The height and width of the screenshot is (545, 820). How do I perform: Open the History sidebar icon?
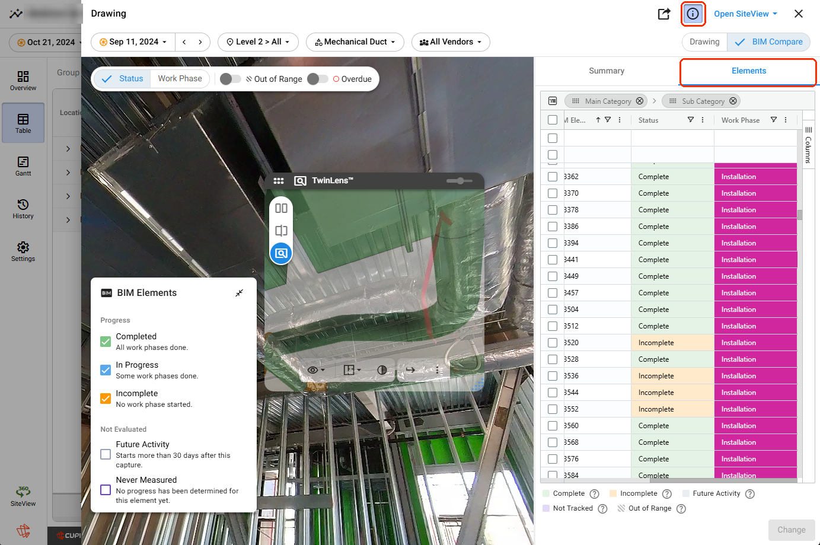[x=23, y=209]
